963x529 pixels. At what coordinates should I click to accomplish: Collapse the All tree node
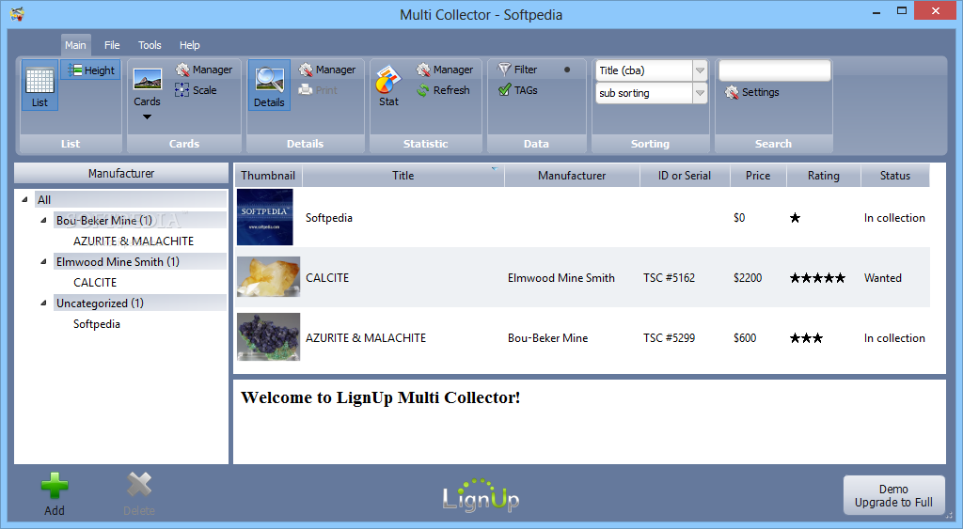point(24,199)
